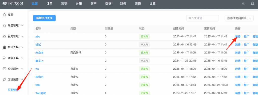Screen dimensions: 258x95
Task: Go to the 营销 top menu
Action: [x=64, y=4]
